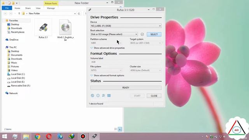Viewport: 249px width, 140px height.
Task: Click the SELECT button in Rufus
Action: click(154, 34)
